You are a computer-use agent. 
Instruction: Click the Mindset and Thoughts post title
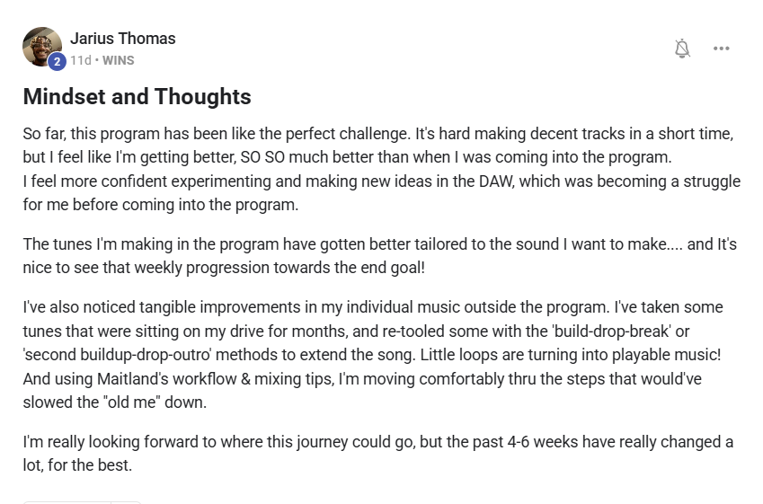pos(138,96)
